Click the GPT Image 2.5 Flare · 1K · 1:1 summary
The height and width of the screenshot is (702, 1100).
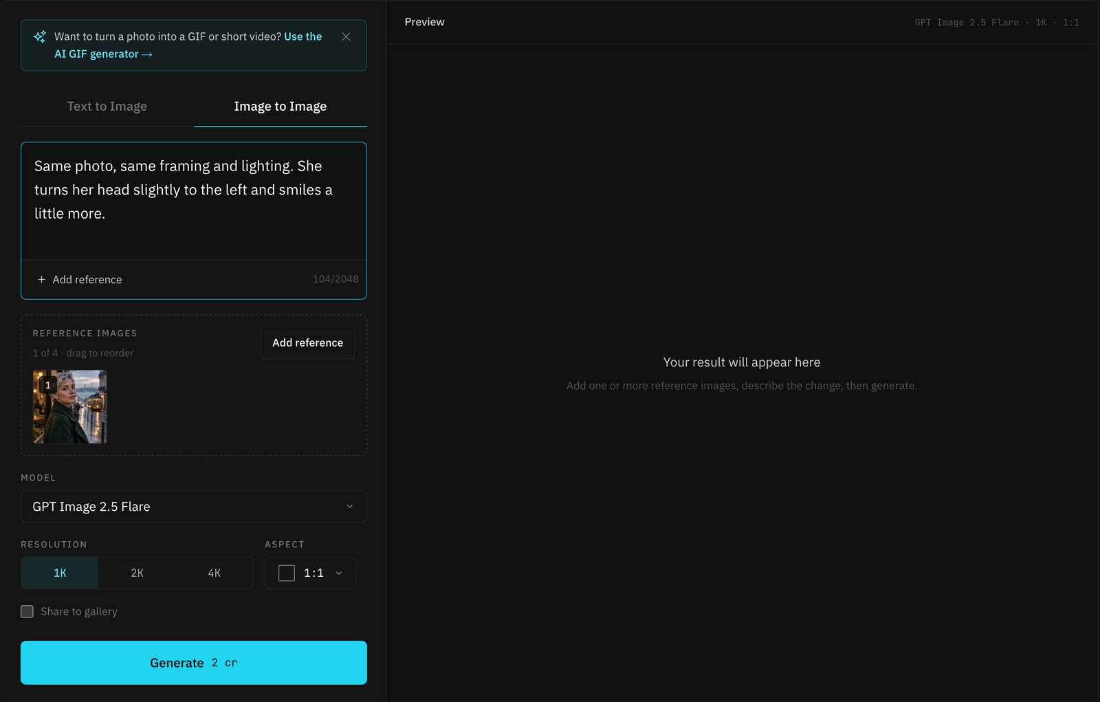click(997, 23)
